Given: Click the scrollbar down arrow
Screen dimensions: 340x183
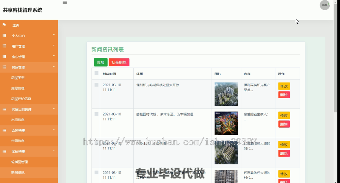Looking at the screenshot, I should tap(335, 181).
